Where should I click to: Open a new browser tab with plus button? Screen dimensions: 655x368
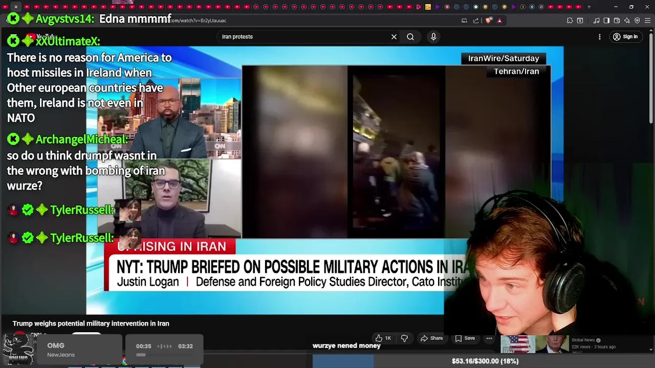coord(589,7)
